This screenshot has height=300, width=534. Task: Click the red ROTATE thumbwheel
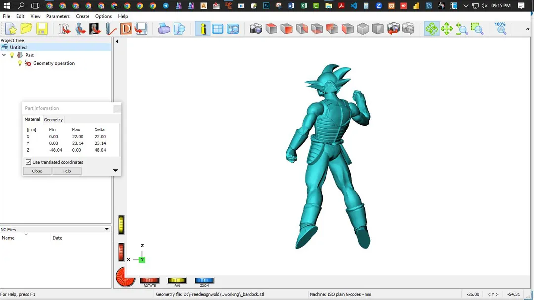[x=149, y=280]
